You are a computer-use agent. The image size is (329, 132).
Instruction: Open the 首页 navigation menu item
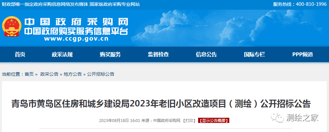point(20,54)
